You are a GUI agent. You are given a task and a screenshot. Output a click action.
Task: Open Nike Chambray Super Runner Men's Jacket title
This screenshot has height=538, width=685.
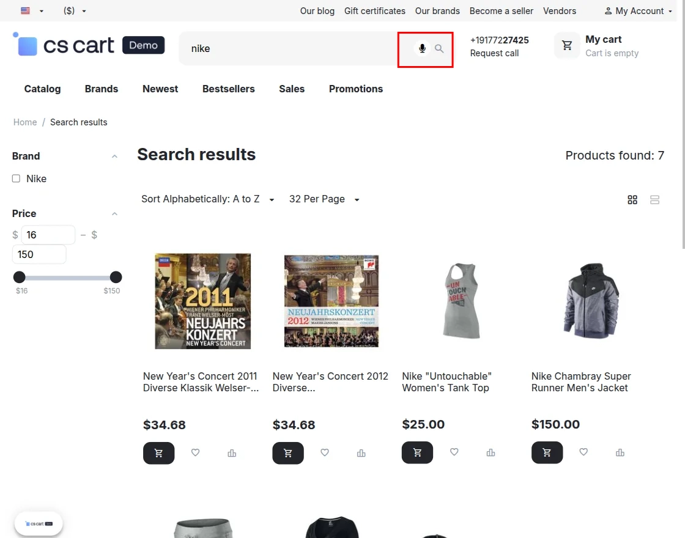pos(581,382)
